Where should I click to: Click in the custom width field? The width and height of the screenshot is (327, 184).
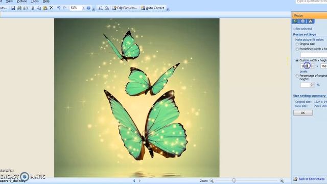[x=306, y=66]
